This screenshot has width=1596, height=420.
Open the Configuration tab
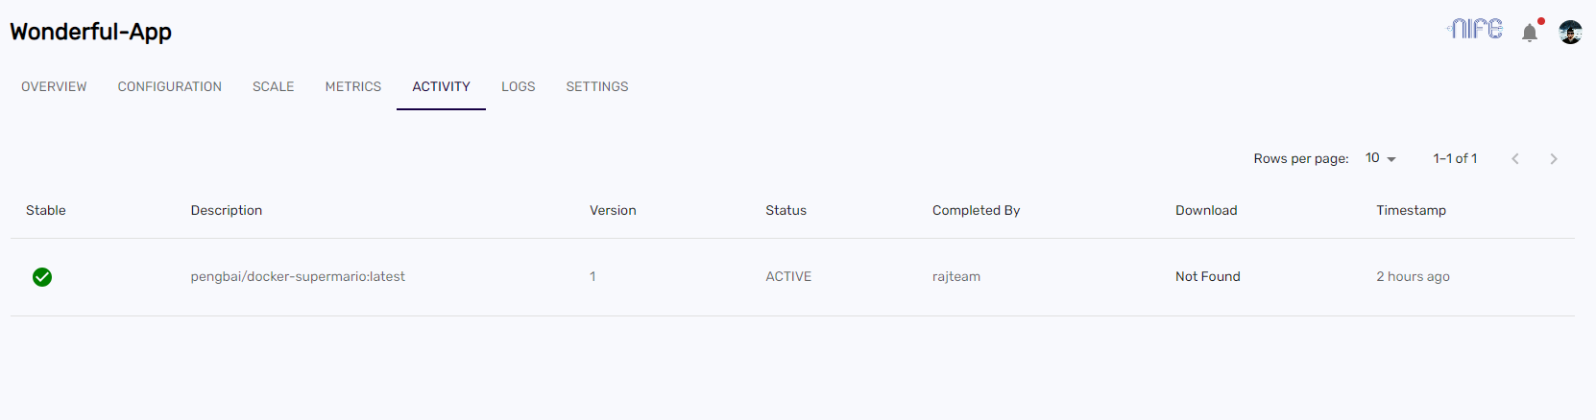(x=170, y=86)
